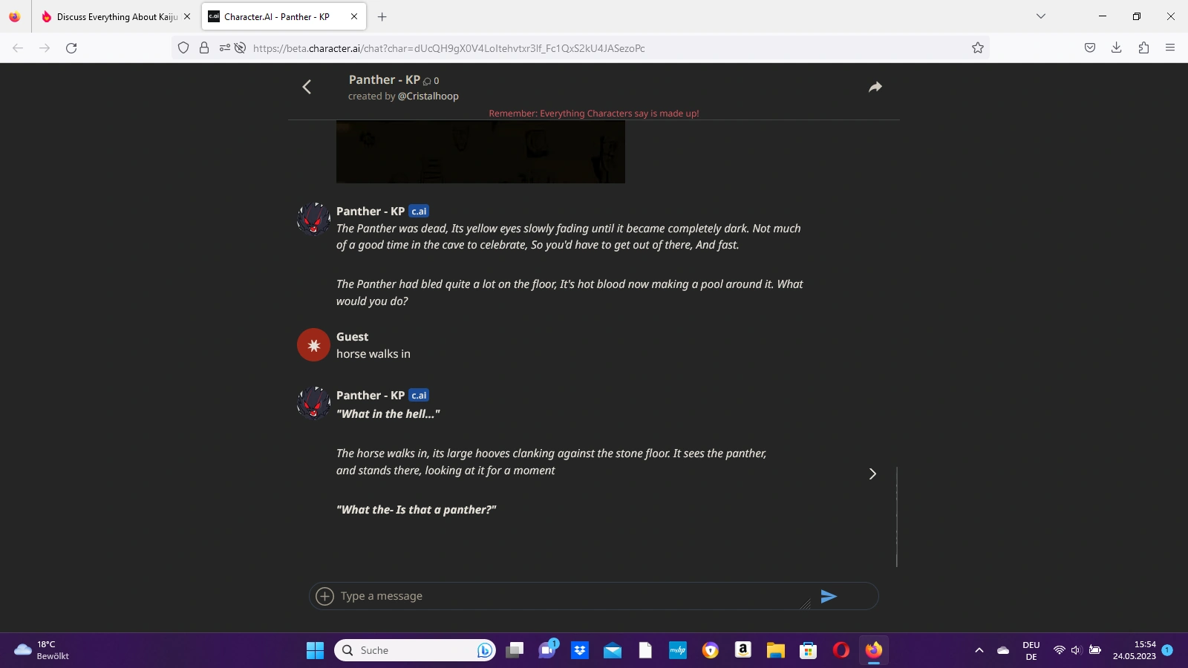Reload the current page
The height and width of the screenshot is (668, 1188).
71,48
